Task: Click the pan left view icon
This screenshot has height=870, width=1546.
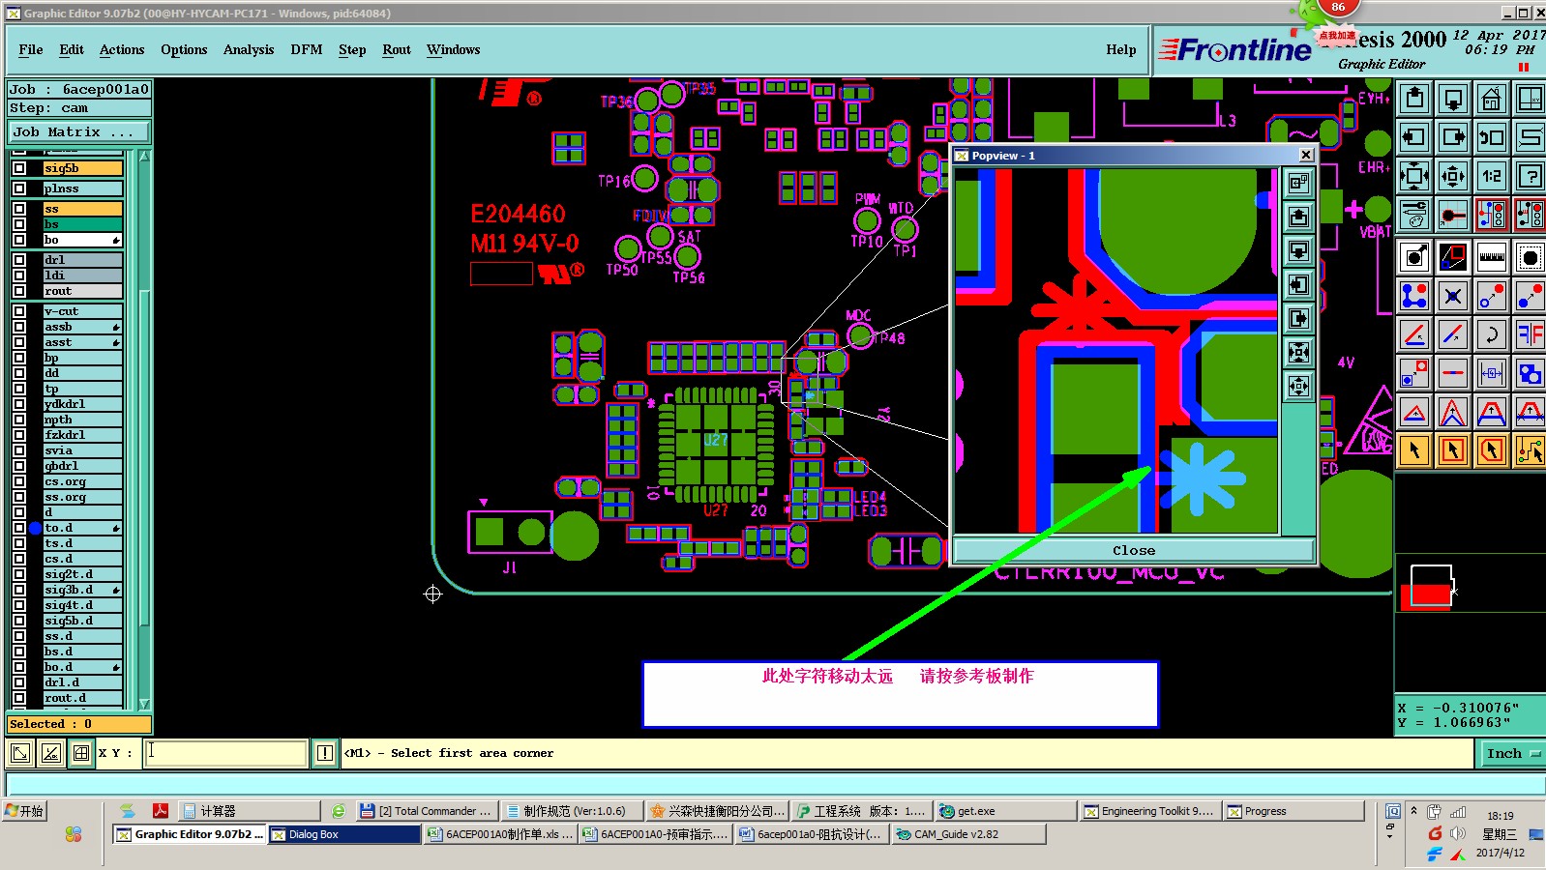Action: (x=1414, y=137)
